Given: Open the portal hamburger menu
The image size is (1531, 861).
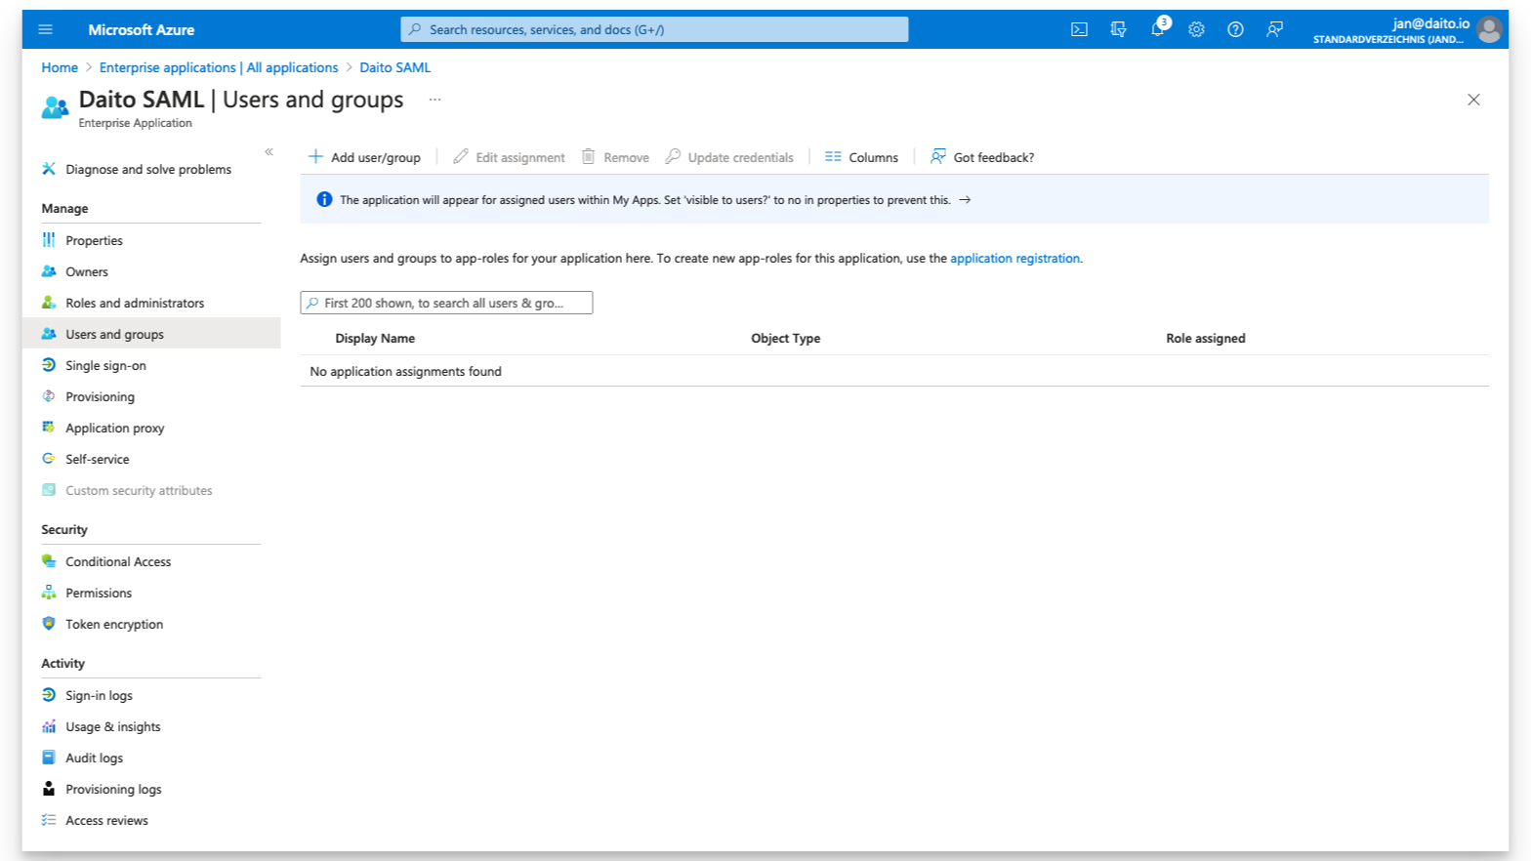Looking at the screenshot, I should point(45,29).
